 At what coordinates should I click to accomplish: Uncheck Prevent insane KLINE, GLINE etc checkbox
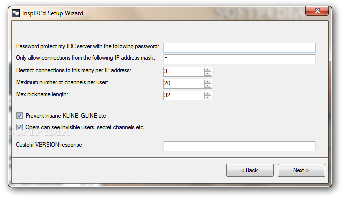tap(19, 115)
